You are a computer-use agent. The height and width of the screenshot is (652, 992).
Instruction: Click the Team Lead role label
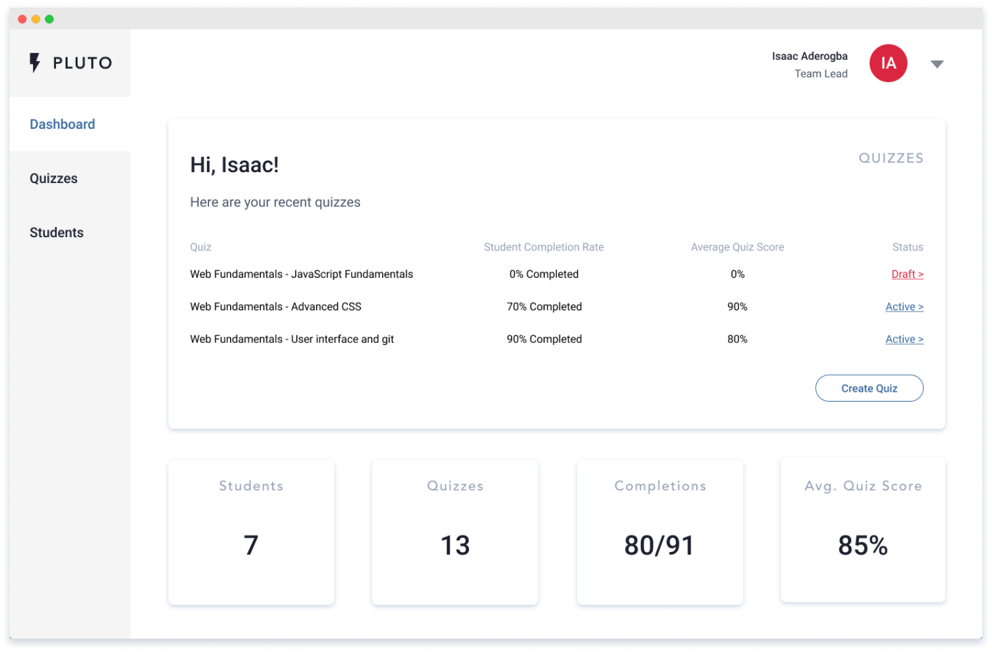[x=821, y=74]
